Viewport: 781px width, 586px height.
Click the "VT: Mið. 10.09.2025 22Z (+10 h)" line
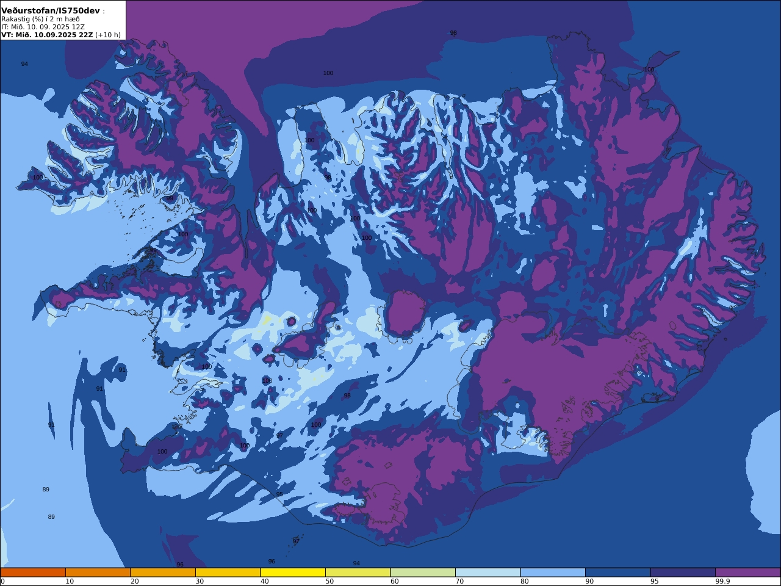coord(61,35)
